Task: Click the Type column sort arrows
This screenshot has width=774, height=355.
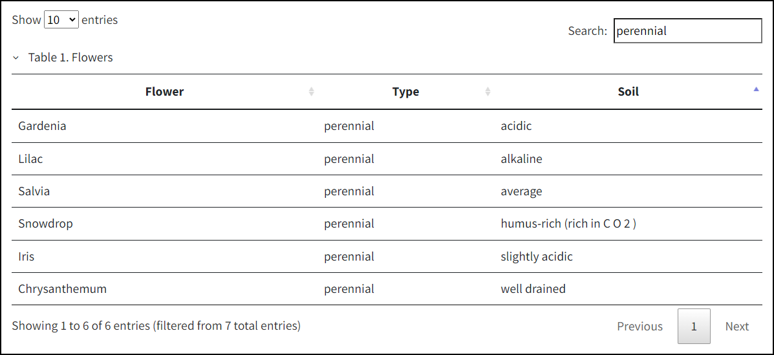Action: click(x=488, y=91)
